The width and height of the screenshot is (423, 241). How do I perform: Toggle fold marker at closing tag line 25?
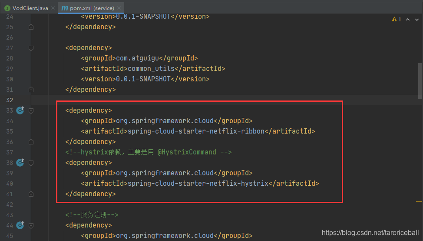pyautogui.click(x=31, y=27)
